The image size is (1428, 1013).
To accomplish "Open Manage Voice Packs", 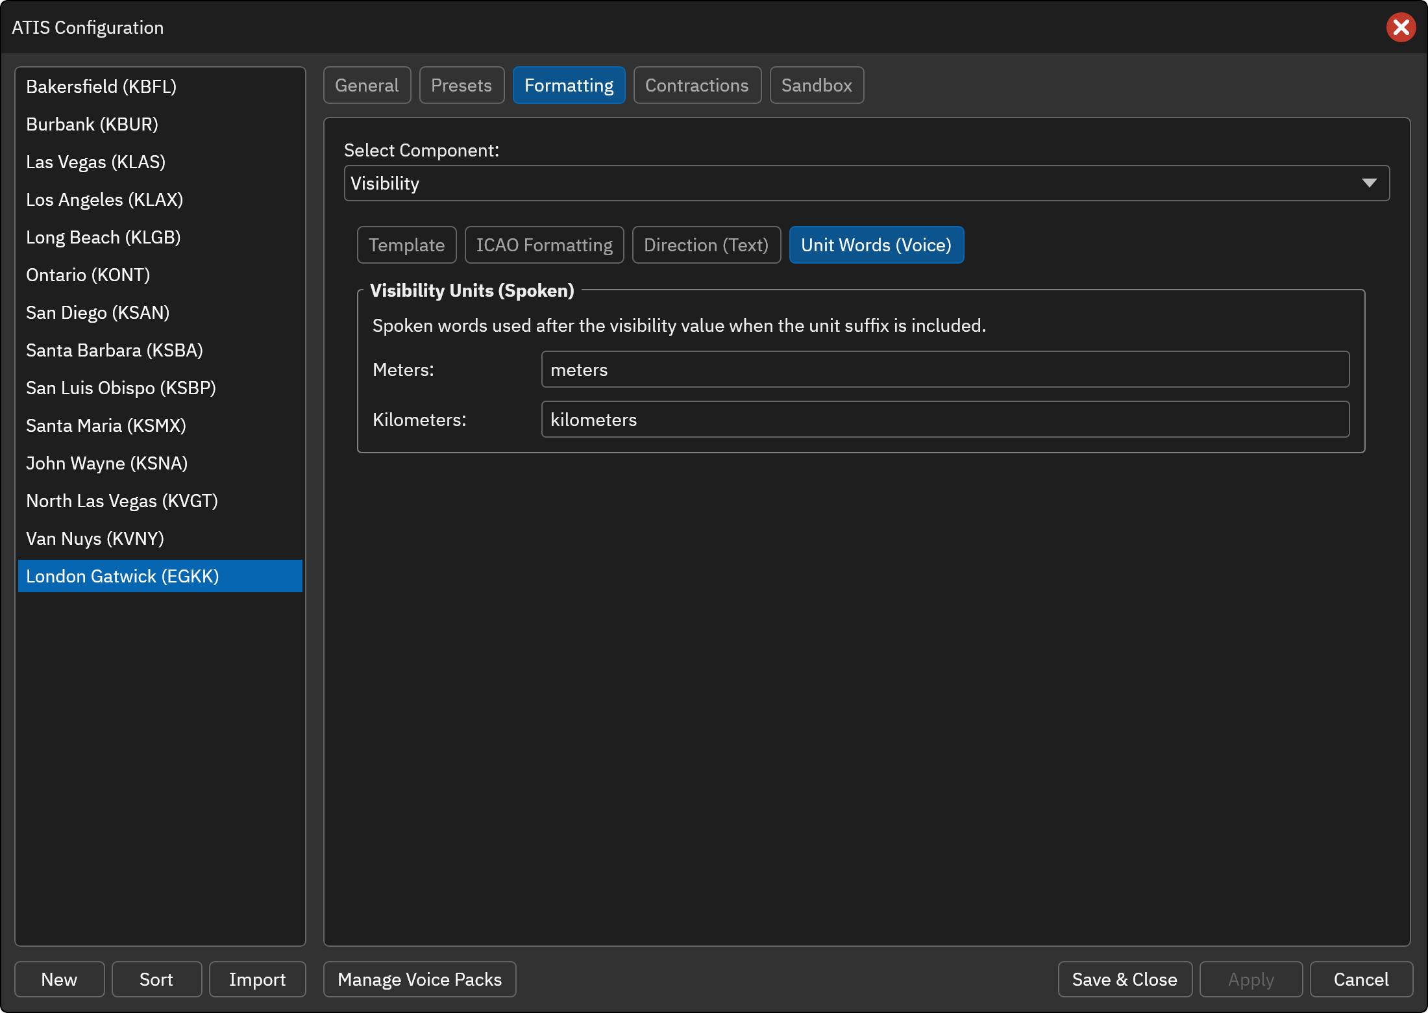I will [419, 979].
